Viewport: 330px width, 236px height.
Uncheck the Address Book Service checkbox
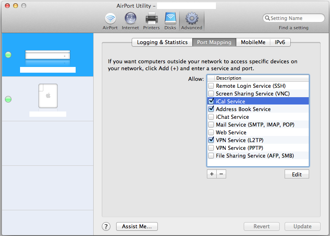point(211,109)
